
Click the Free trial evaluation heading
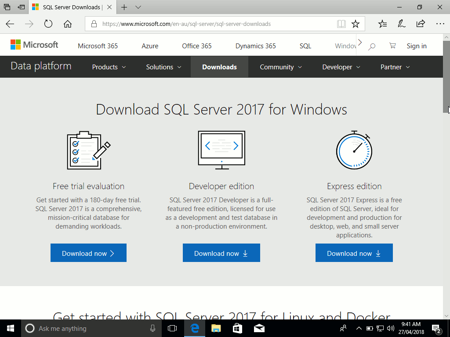click(x=88, y=186)
